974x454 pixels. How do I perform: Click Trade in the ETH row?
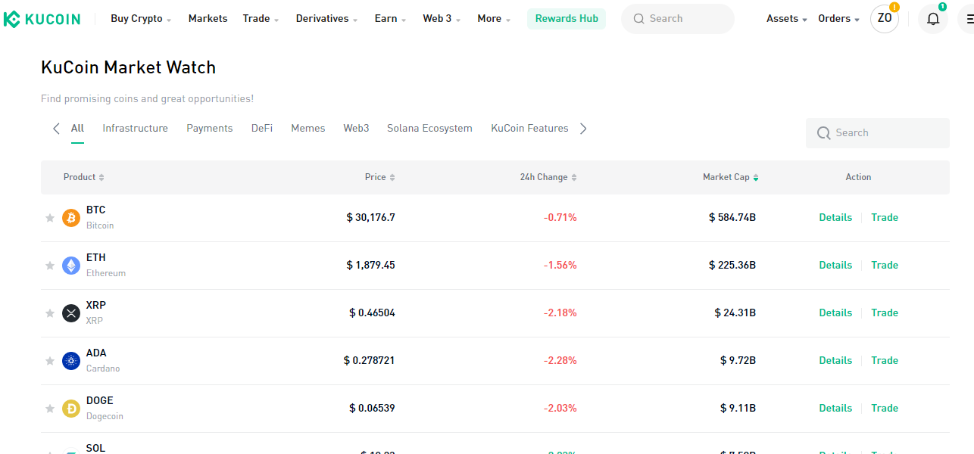[x=885, y=266]
